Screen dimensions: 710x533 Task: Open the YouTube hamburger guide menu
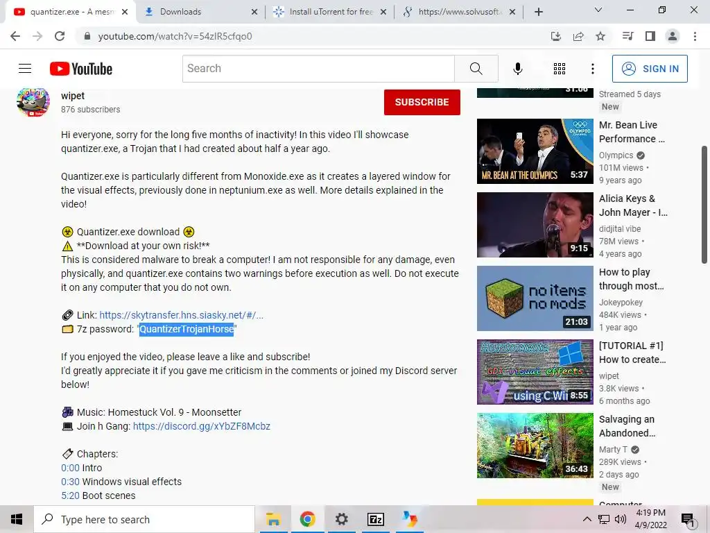[25, 69]
